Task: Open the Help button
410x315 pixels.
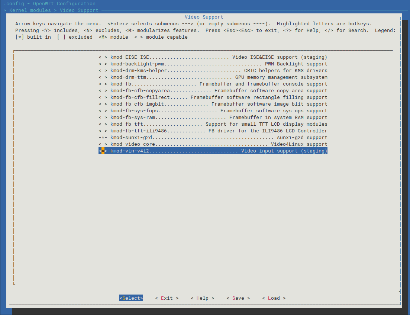Action: [202, 298]
